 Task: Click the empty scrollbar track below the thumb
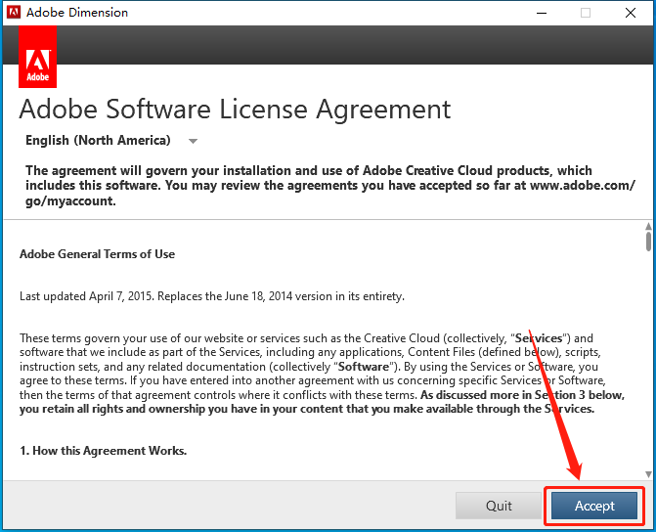(648, 360)
